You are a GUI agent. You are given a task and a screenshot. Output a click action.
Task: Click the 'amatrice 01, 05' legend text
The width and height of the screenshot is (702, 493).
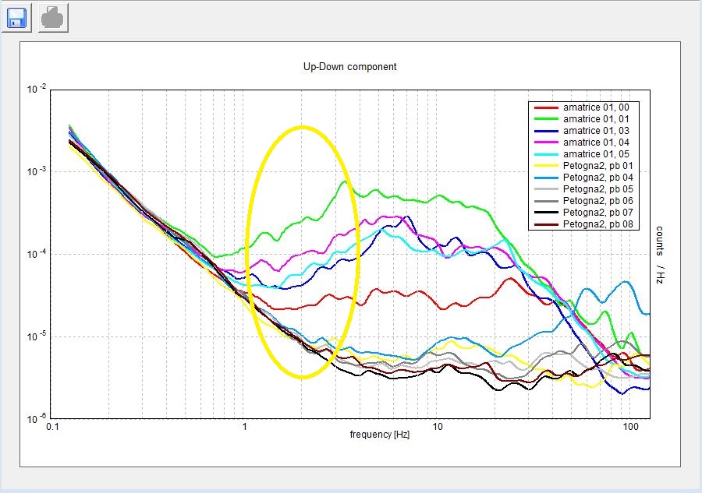click(x=596, y=154)
